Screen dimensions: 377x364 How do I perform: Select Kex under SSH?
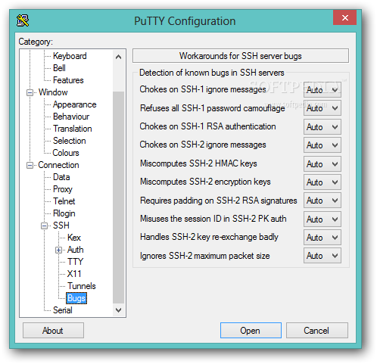coord(74,238)
